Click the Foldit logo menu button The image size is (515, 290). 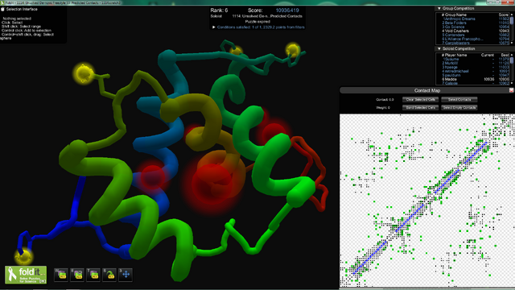[26, 275]
